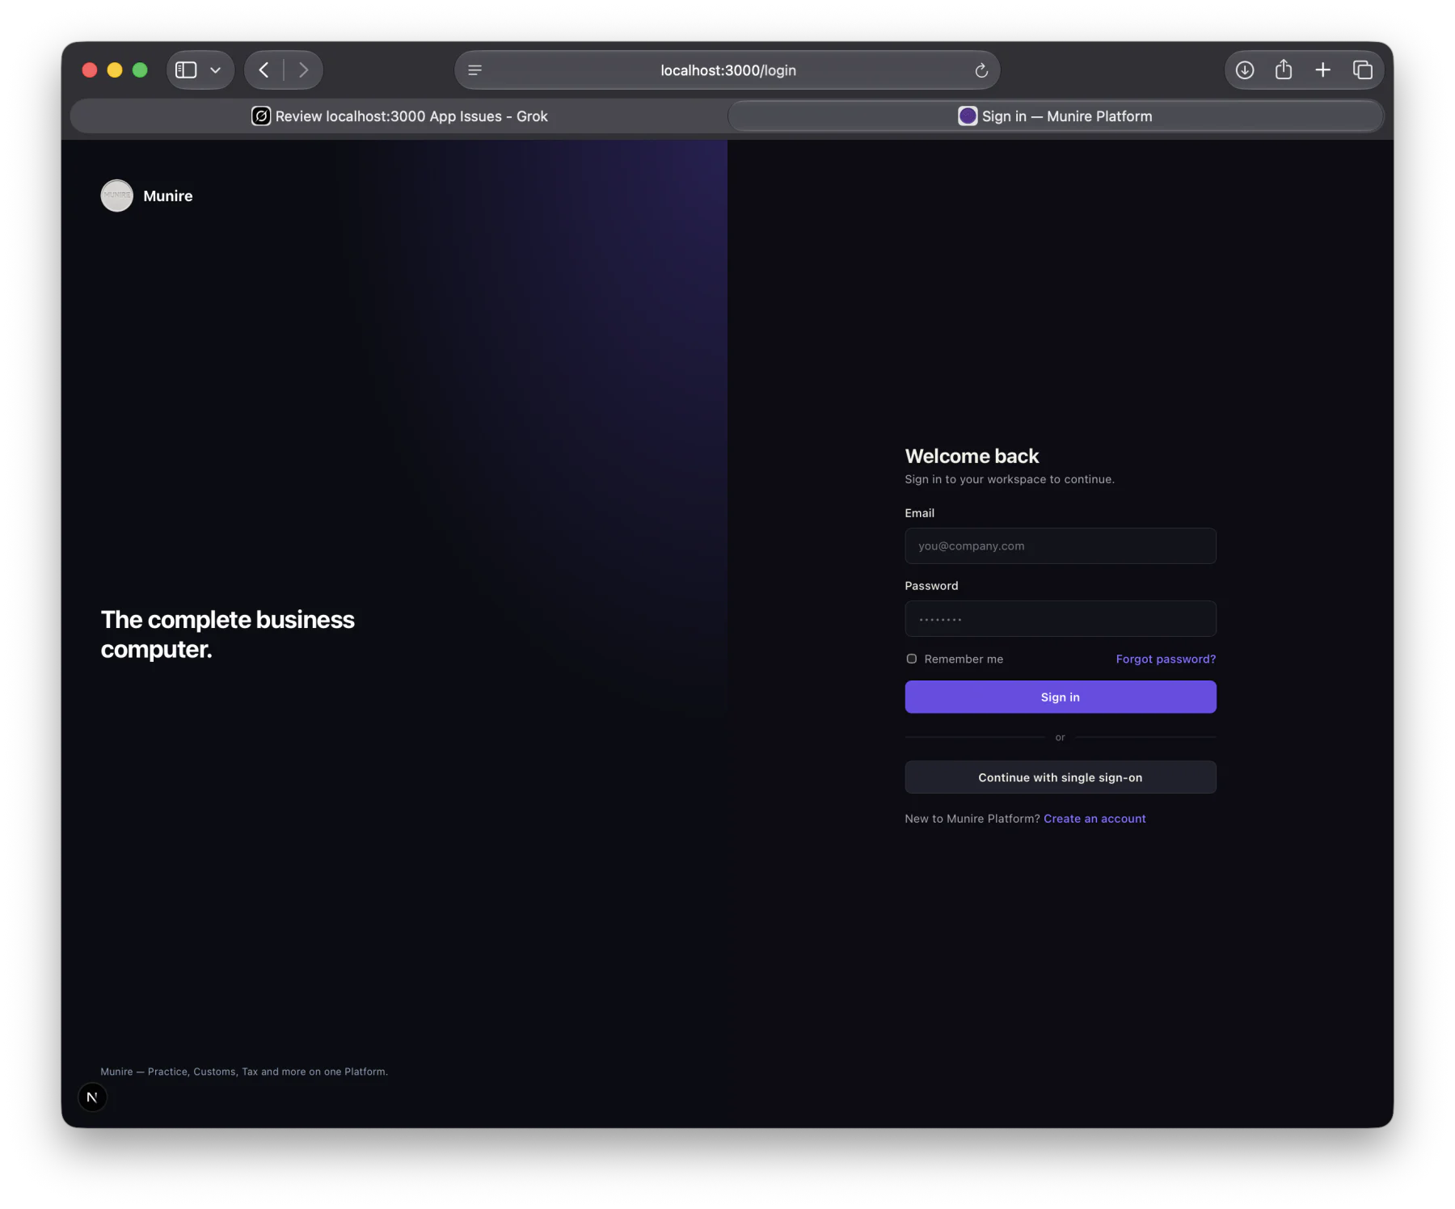1455x1209 pixels.
Task: Show the downloads icon in toolbar
Action: 1245,70
